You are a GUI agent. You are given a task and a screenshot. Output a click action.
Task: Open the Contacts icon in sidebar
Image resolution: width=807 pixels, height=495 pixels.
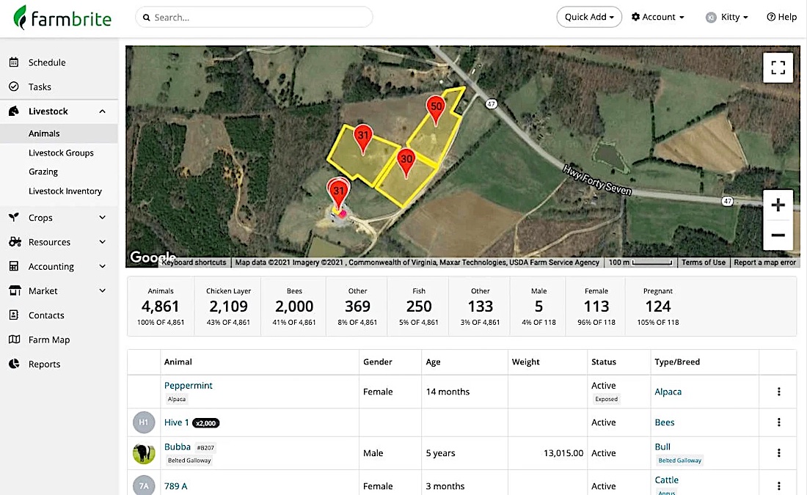[14, 315]
